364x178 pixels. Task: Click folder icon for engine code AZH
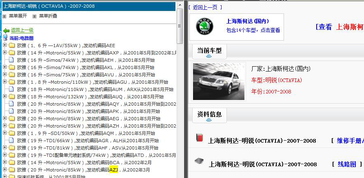pos(11,126)
